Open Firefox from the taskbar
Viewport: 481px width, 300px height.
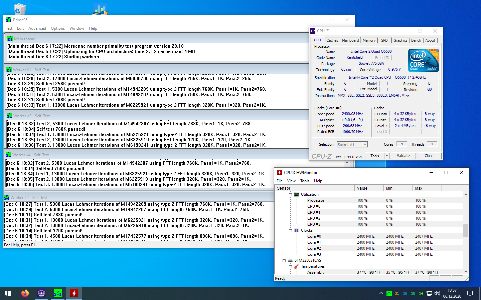pyautogui.click(x=25, y=293)
